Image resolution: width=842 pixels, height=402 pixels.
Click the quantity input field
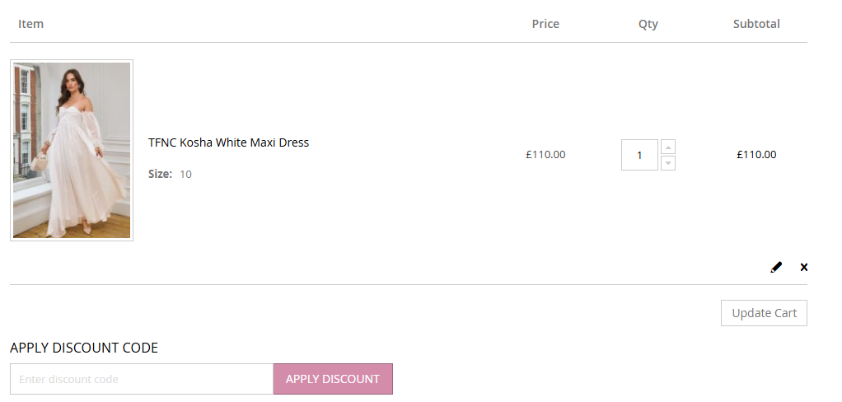[x=639, y=155]
